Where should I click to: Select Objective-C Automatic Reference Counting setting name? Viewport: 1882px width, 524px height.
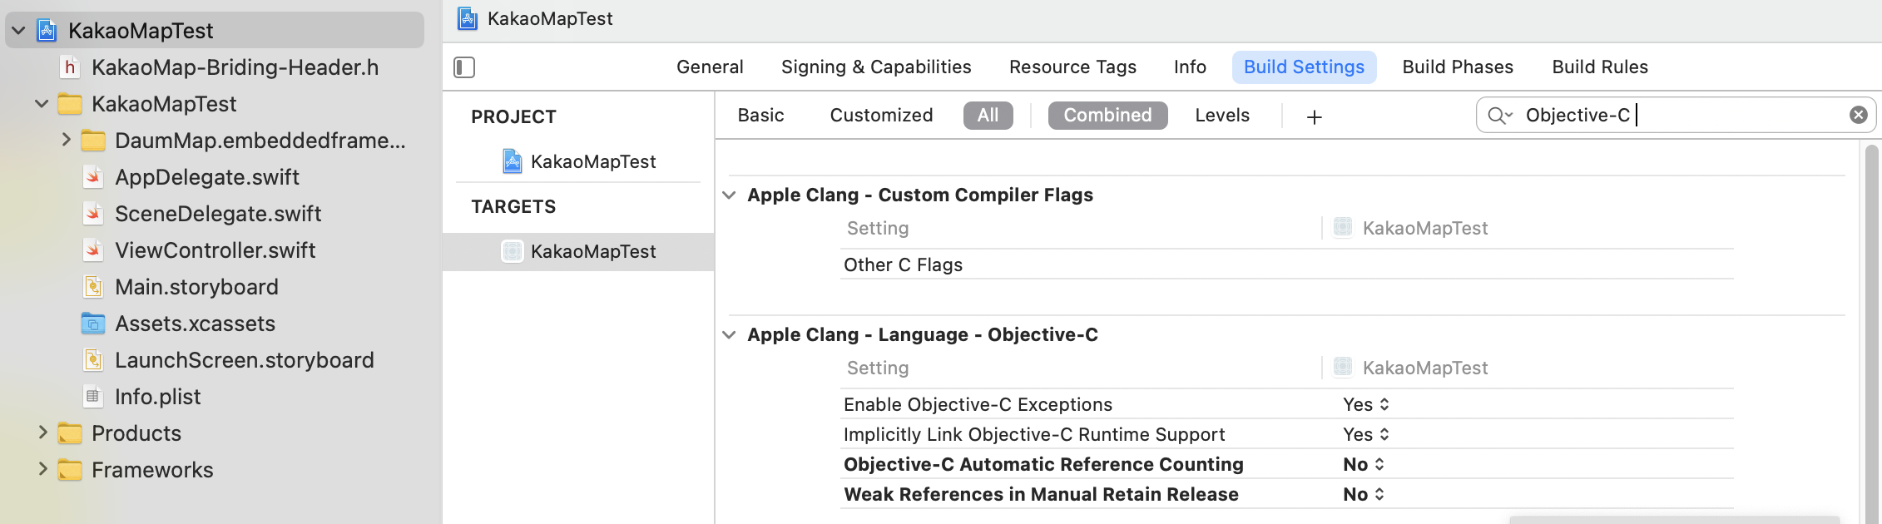pyautogui.click(x=1043, y=464)
